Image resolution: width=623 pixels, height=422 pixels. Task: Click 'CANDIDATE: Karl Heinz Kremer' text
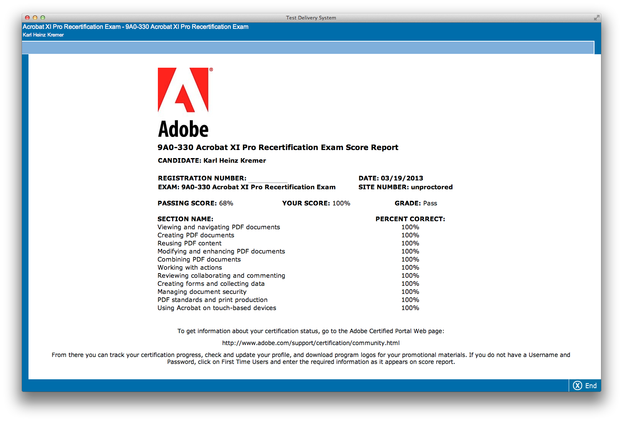[x=212, y=160]
